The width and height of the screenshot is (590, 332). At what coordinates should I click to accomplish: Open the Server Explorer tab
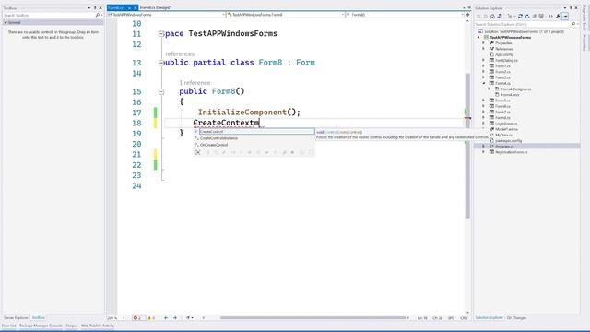[16, 318]
